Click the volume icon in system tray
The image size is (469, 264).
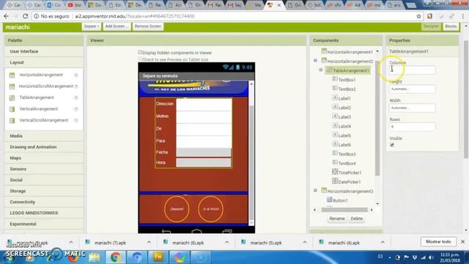pyautogui.click(x=431, y=257)
